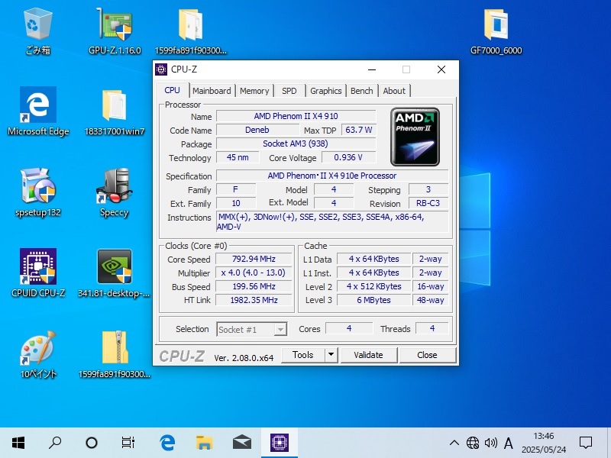This screenshot has height=458, width=611.
Task: Open the Socket #1 selection dropdown
Action: (252, 330)
